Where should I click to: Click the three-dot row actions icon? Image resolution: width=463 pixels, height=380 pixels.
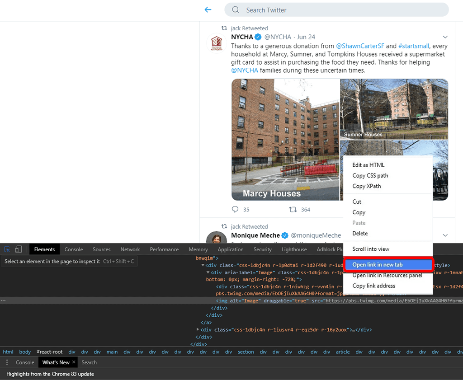pos(3,300)
